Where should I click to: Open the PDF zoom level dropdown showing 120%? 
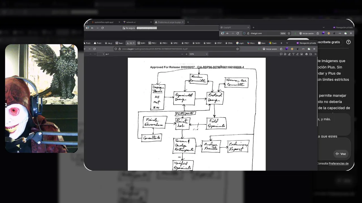click(198, 54)
